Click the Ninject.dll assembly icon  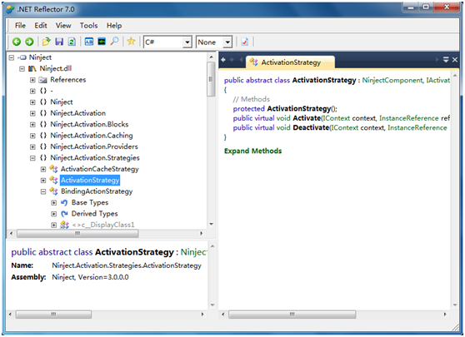pyautogui.click(x=32, y=69)
